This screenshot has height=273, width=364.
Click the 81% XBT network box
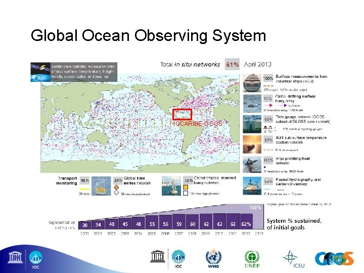pyautogui.click(x=268, y=140)
